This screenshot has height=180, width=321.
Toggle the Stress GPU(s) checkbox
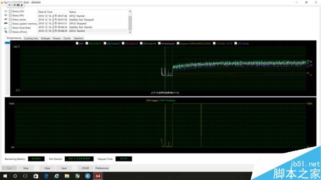pyautogui.click(x=10, y=31)
